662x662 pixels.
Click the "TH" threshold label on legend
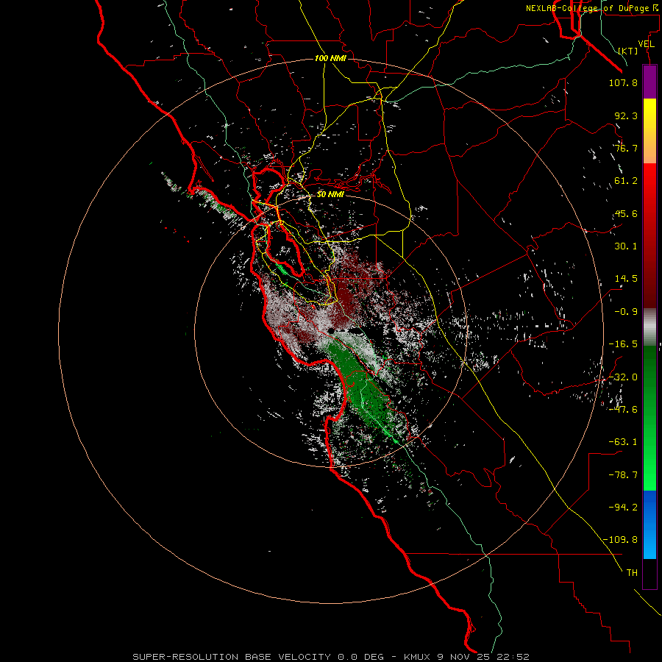632,573
